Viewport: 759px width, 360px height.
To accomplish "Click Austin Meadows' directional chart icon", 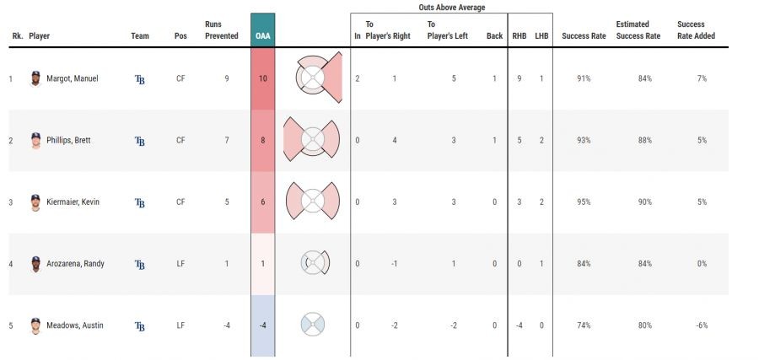I will tap(312, 324).
